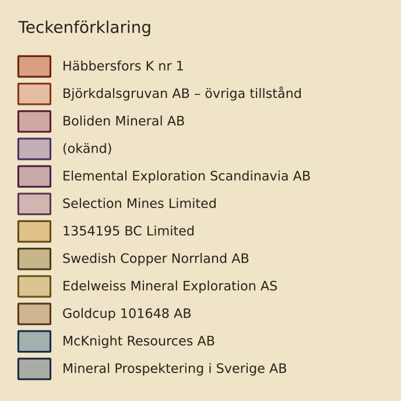This screenshot has height=401, width=401.
Task: Select the Boliden Mineral AB label text
Action: [124, 121]
